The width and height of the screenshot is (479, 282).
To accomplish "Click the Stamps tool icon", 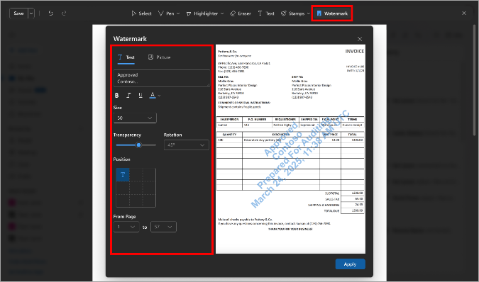I will (x=283, y=13).
